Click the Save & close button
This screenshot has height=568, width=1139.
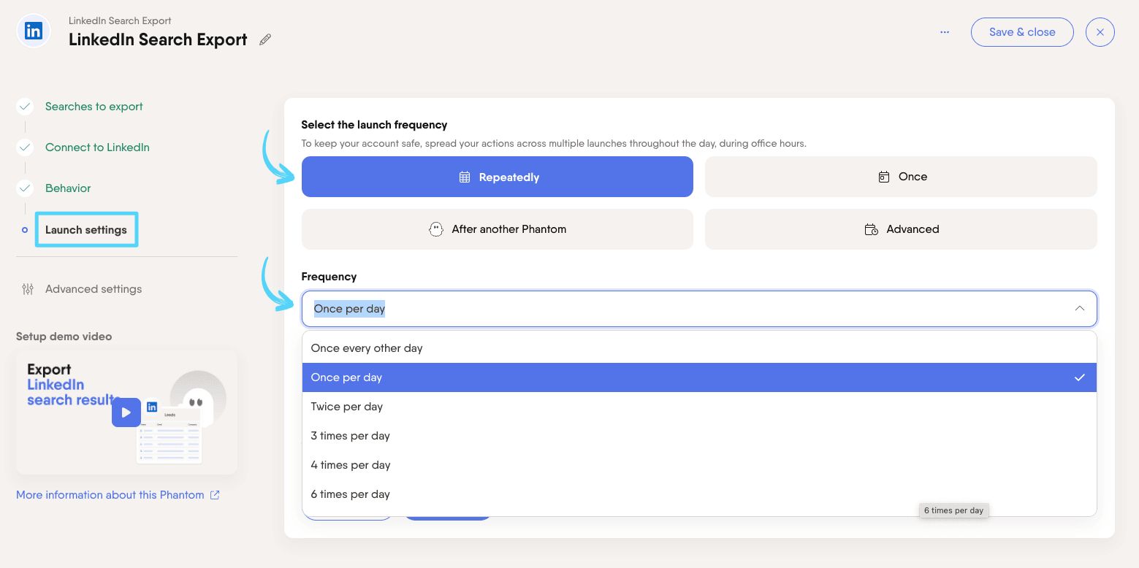click(1021, 32)
